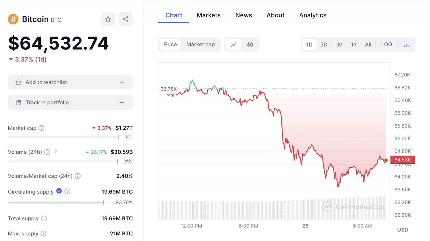430x241 pixels.
Task: Open the Markets tab
Action: pos(209,15)
